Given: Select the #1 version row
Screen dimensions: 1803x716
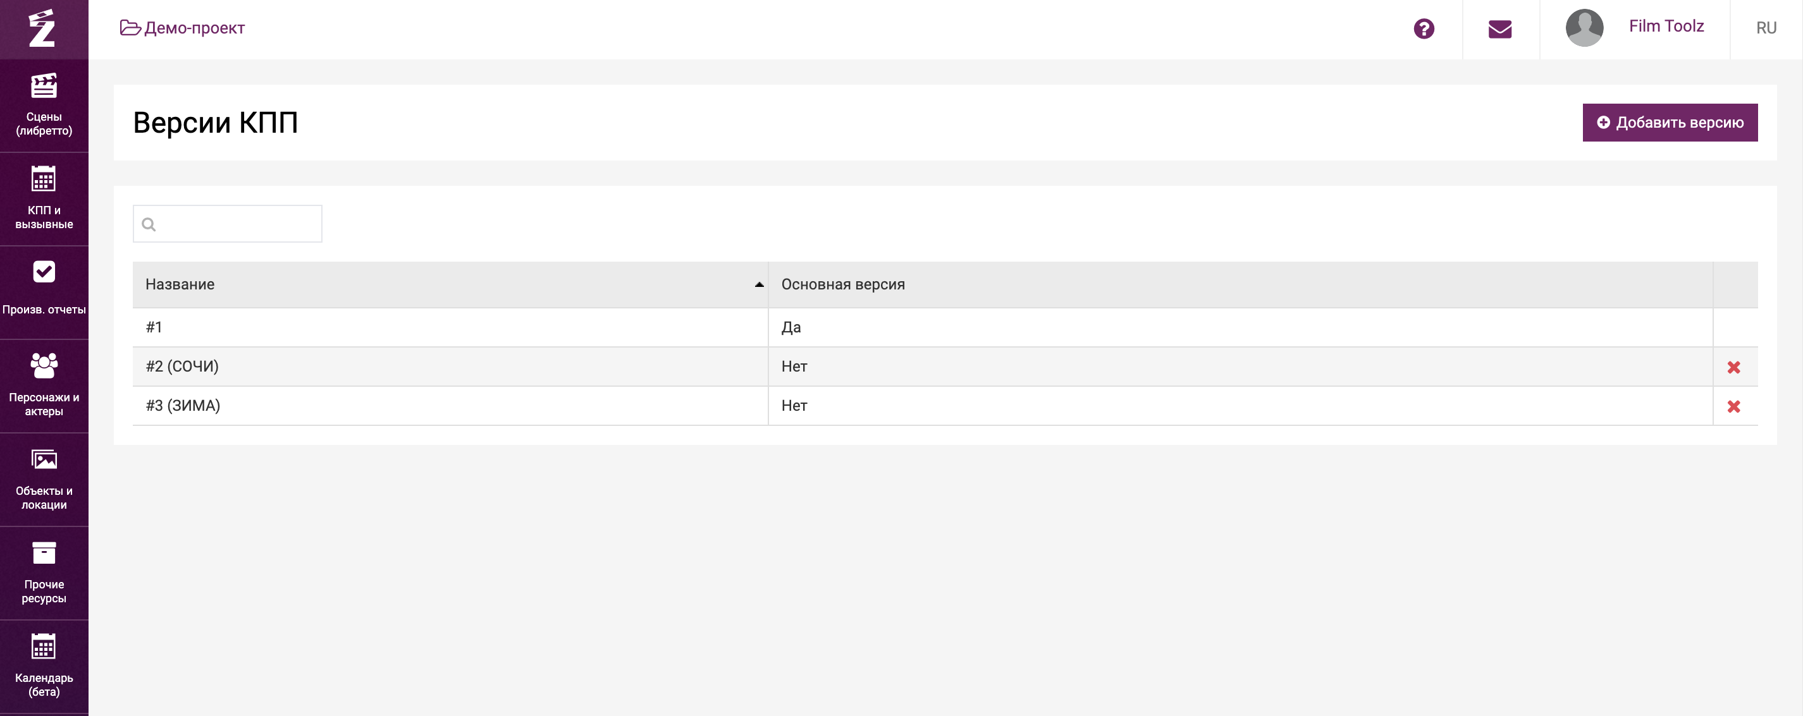Looking at the screenshot, I should tap(448, 327).
